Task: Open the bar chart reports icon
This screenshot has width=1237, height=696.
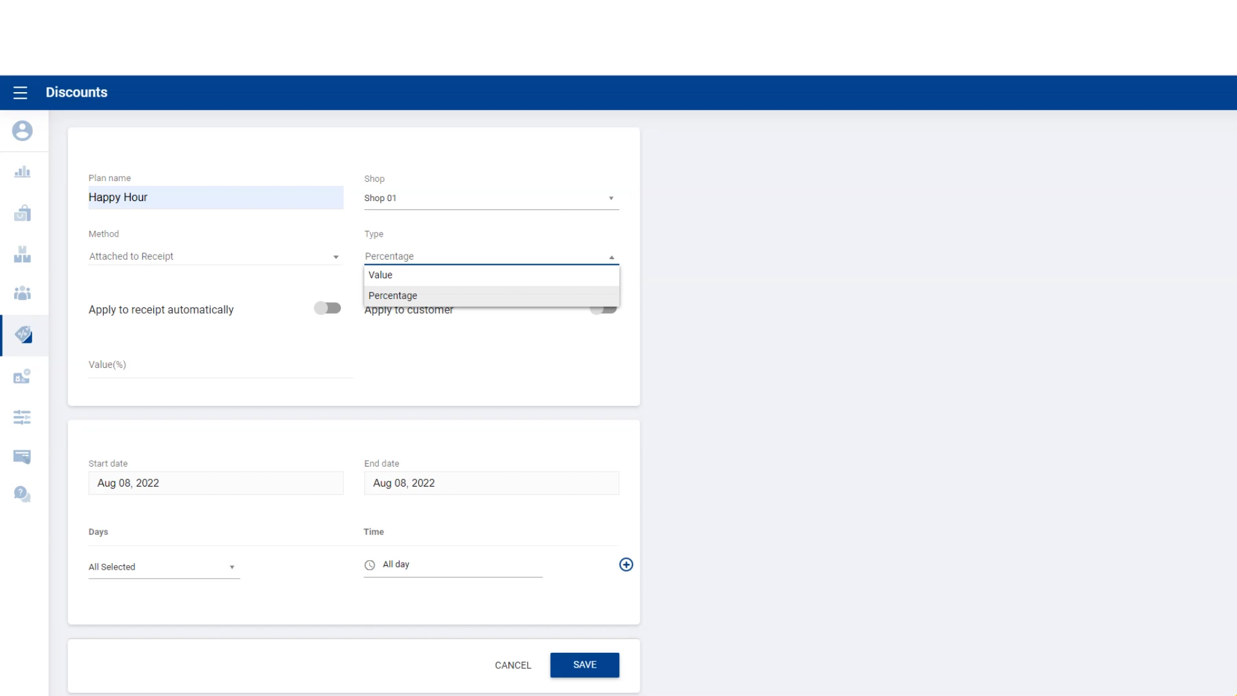Action: pyautogui.click(x=23, y=172)
